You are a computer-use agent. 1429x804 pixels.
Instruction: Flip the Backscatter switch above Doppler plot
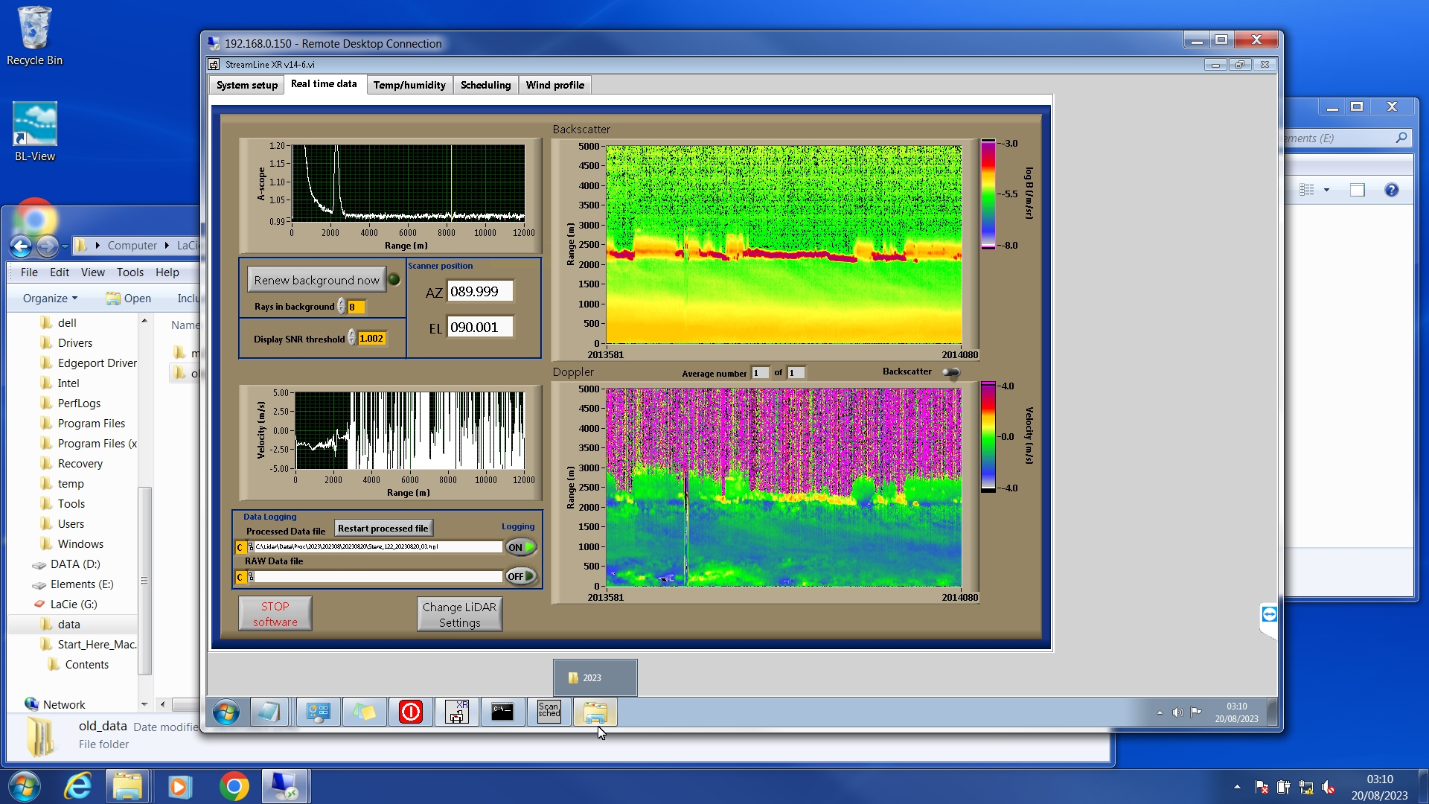point(951,372)
